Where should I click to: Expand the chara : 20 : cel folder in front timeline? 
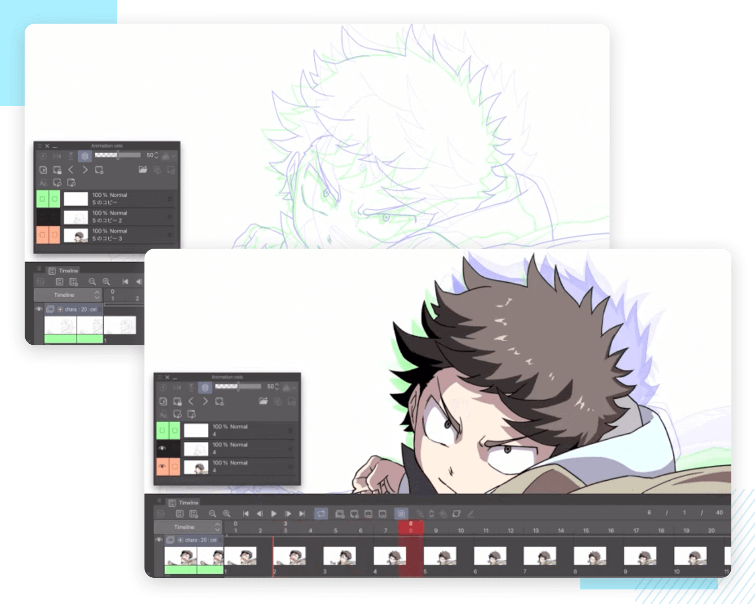[x=180, y=540]
